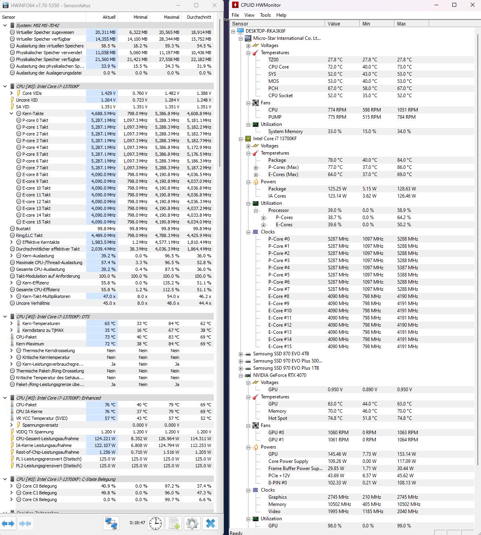Click the fan icon next to motherboard Fans

[256, 103]
